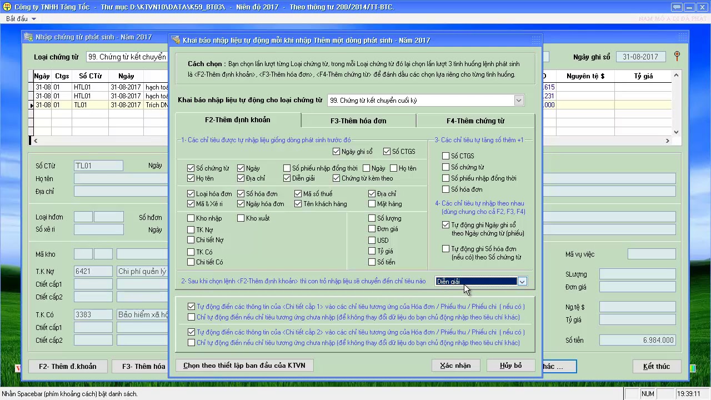Click the Số tiền field showing 6.984.000
Image resolution: width=711 pixels, height=400 pixels.
pos(638,340)
